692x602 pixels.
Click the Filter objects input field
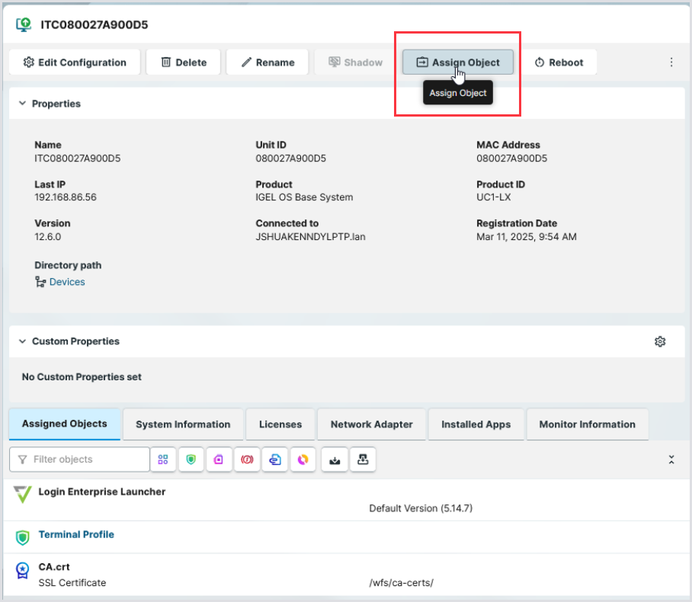[x=80, y=460]
